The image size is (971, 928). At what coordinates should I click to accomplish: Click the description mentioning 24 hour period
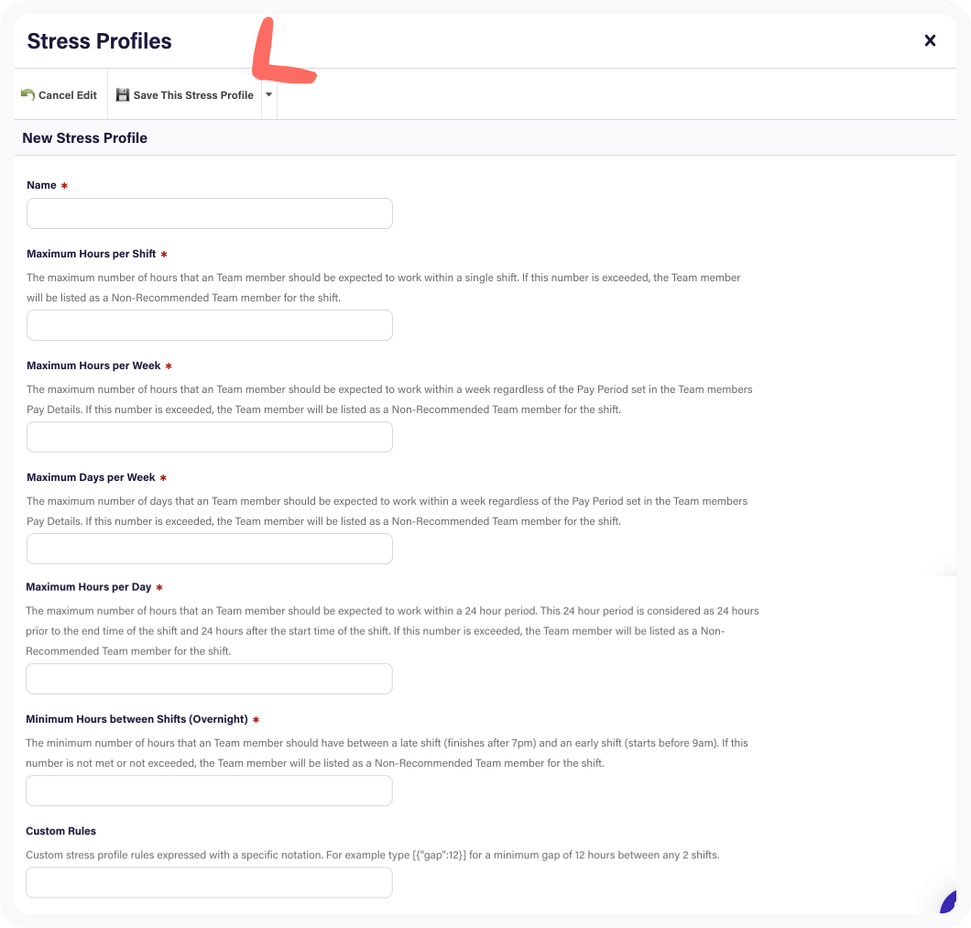click(x=392, y=630)
